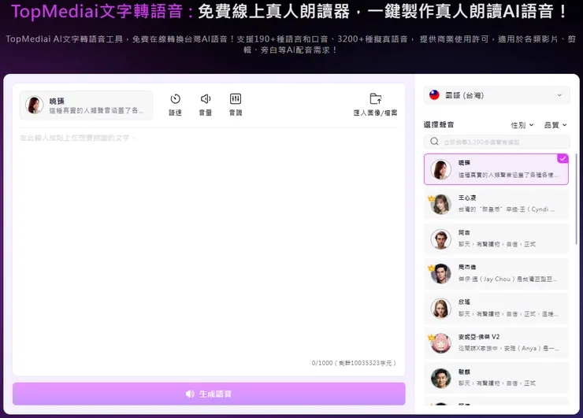The width and height of the screenshot is (583, 418).
Task: Click the 選擇聲音 section label
Action: [x=439, y=125]
